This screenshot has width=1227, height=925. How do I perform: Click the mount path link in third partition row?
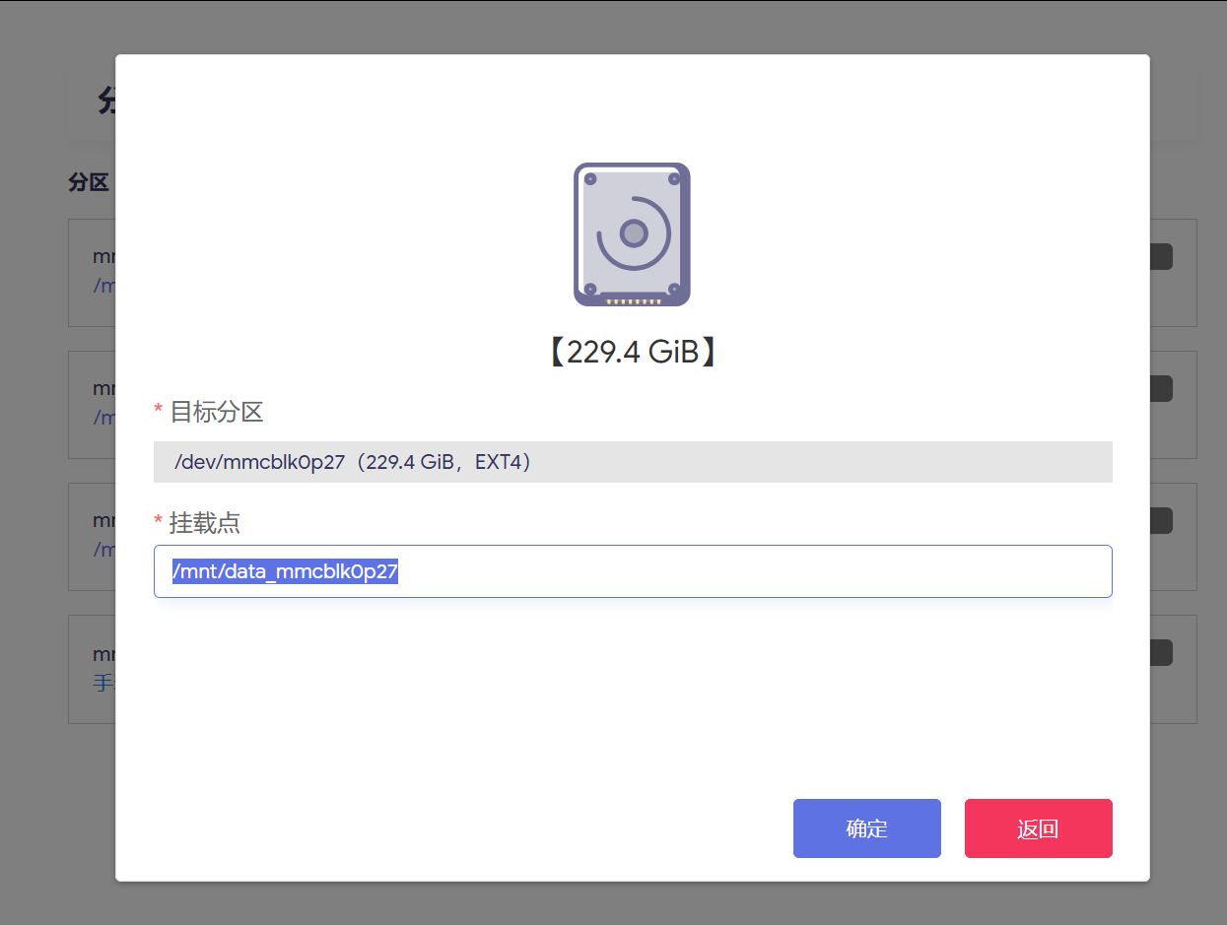tap(103, 550)
